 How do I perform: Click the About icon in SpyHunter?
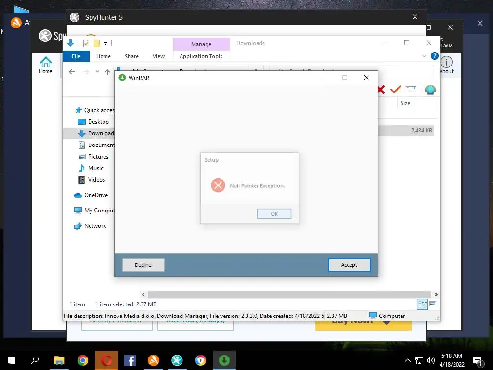tap(446, 65)
